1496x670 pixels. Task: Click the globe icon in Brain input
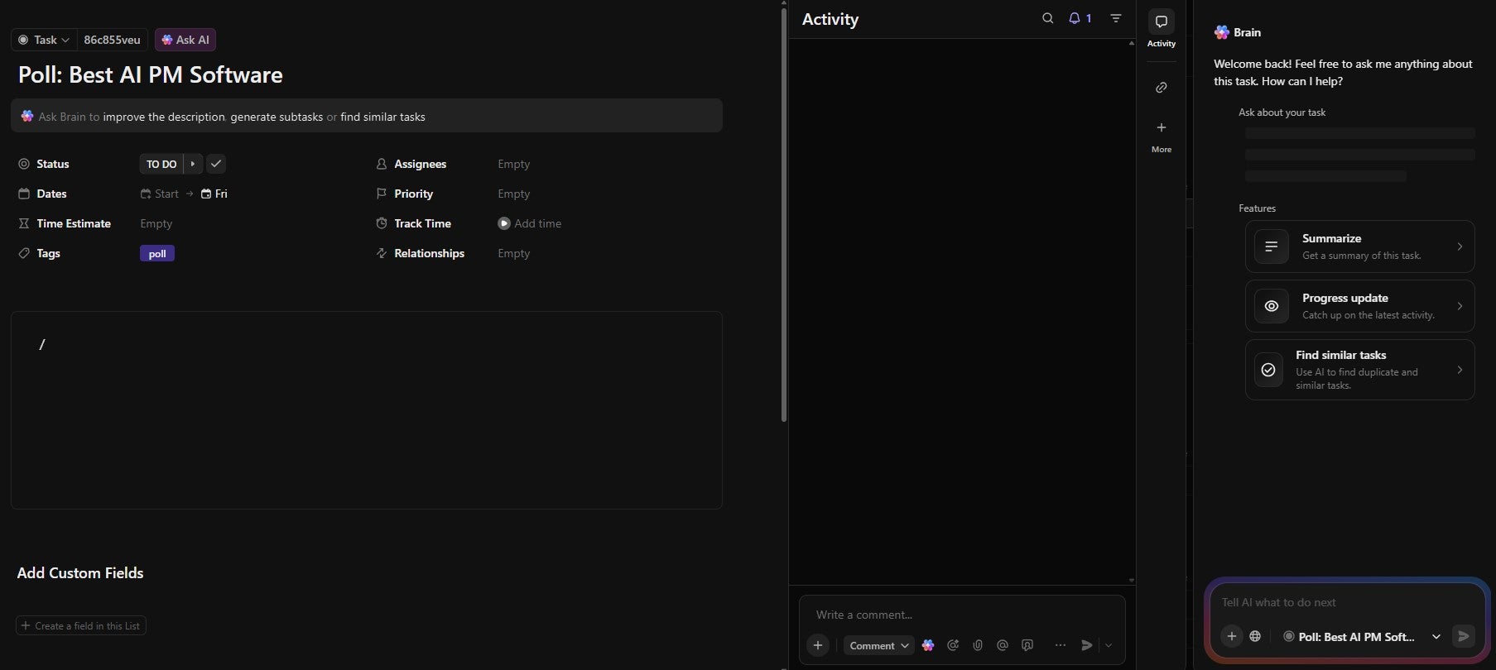(1255, 636)
